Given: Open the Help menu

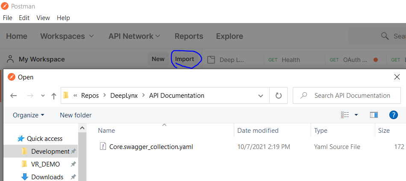Looking at the screenshot, I should click(63, 18).
